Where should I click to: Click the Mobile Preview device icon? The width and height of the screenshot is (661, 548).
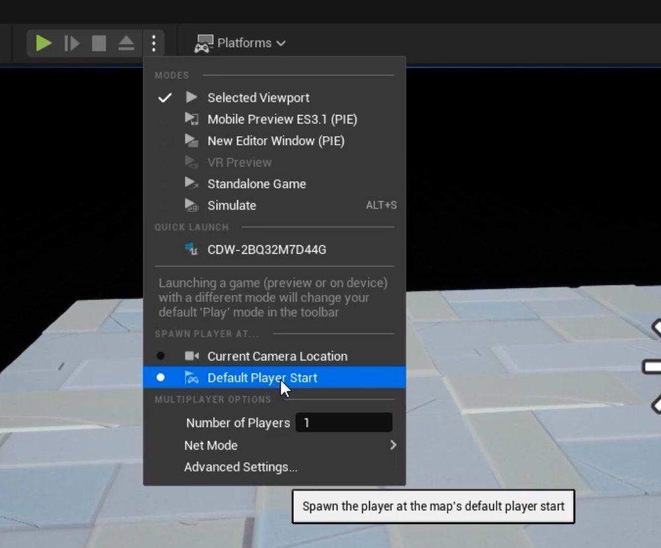point(191,118)
